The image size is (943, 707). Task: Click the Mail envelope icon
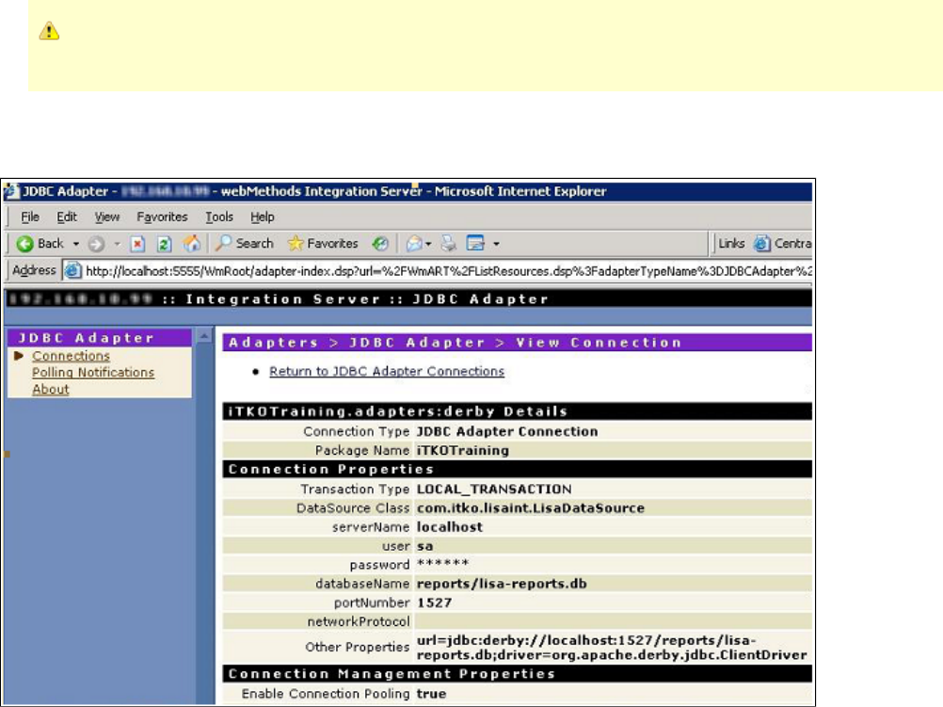[414, 244]
